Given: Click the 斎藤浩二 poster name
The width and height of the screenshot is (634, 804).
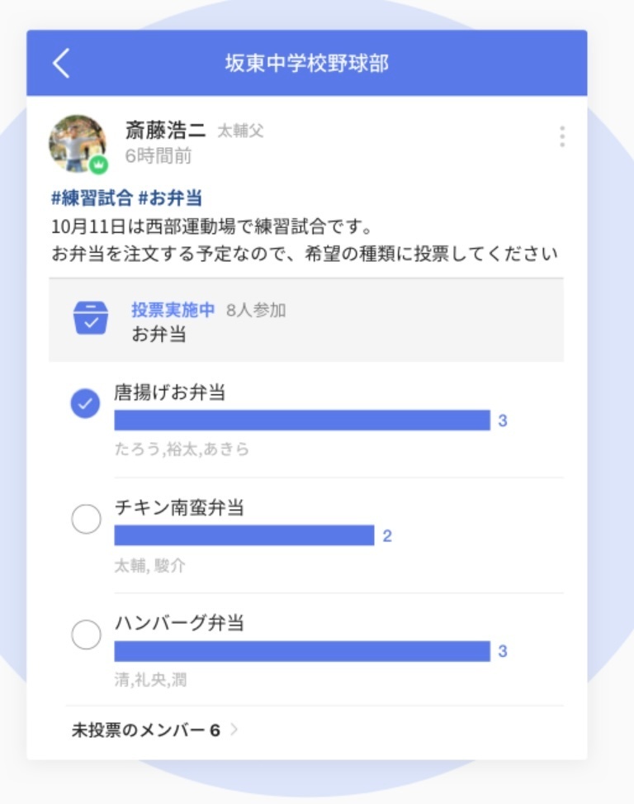Looking at the screenshot, I should tap(165, 131).
